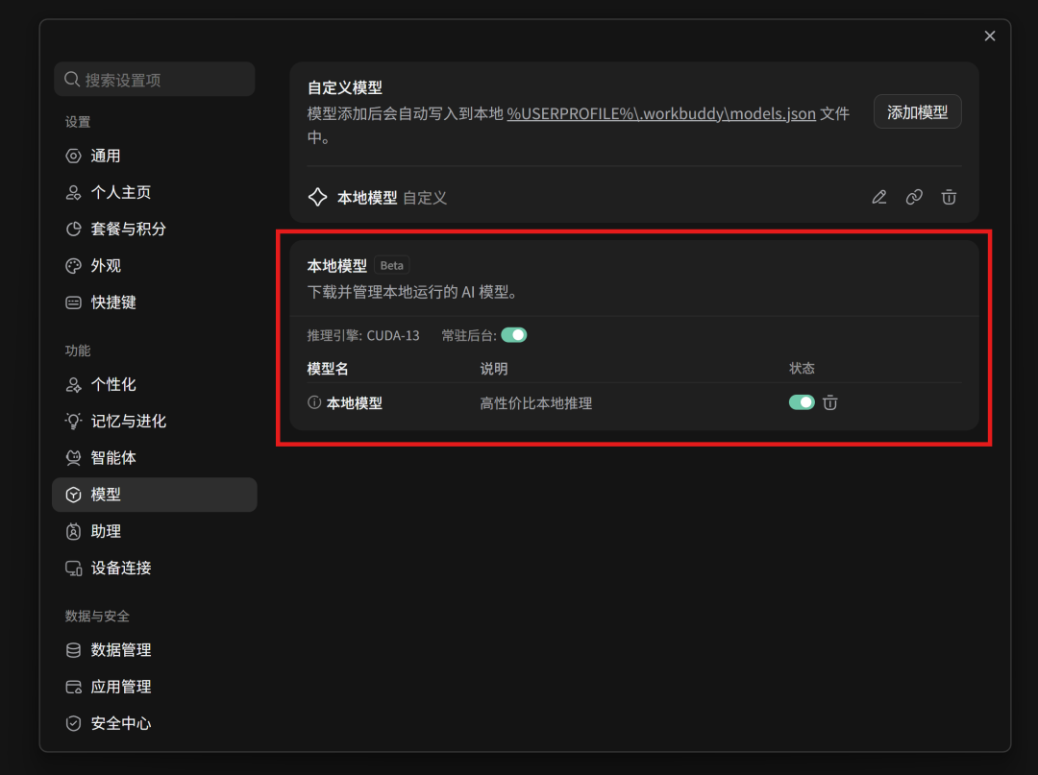Viewport: 1038px width, 775px height.
Task: Select the 模型 sidebar item
Action: pos(154,495)
